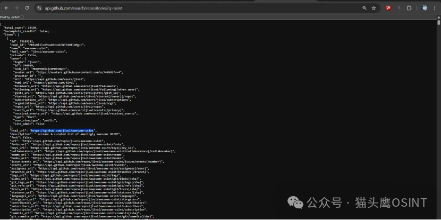
Task: Click the "gists_url" line
Action: [x=67, y=93]
